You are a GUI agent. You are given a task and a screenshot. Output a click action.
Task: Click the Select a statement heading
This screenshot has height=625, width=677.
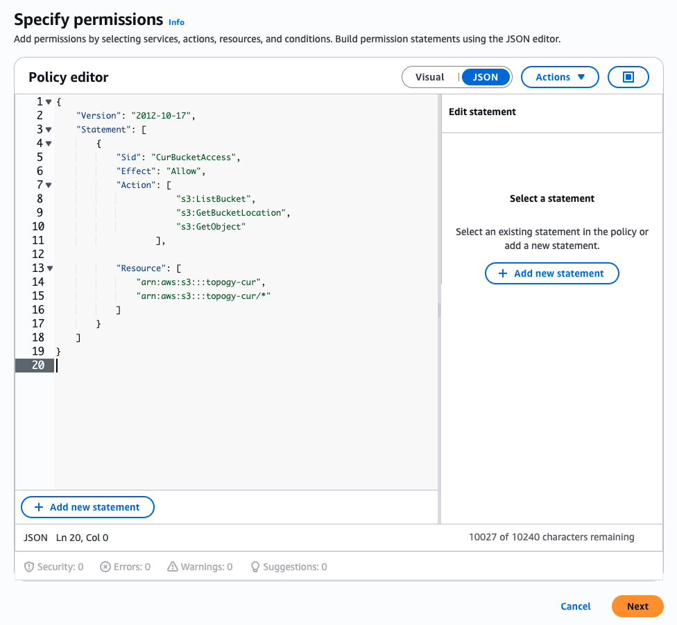551,198
